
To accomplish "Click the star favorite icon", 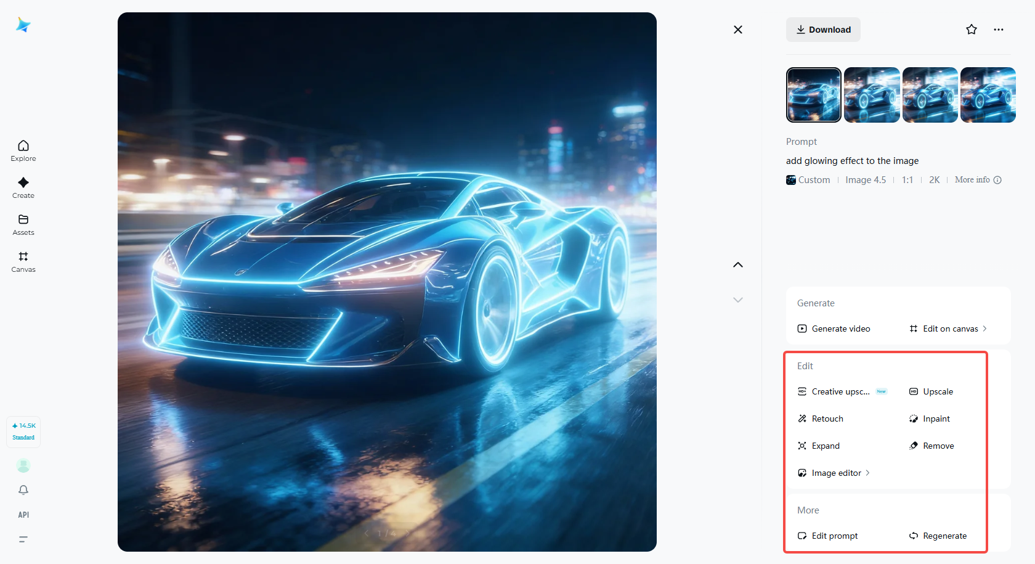I will coord(972,30).
